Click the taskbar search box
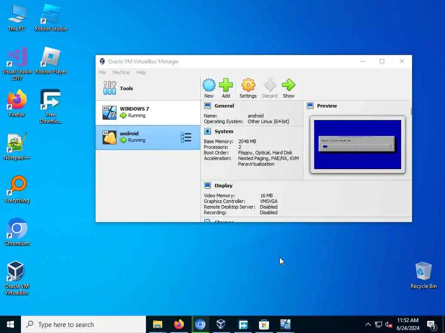The image size is (445, 333). [x=83, y=324]
